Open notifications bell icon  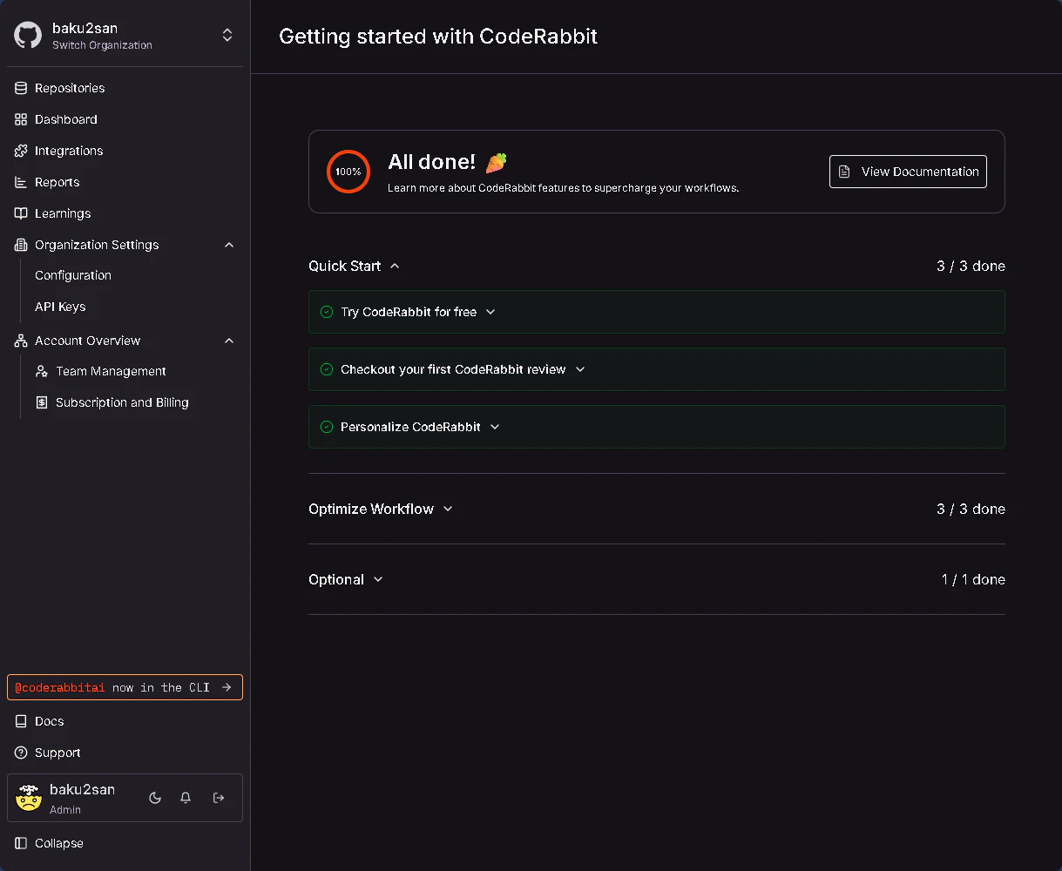[186, 798]
